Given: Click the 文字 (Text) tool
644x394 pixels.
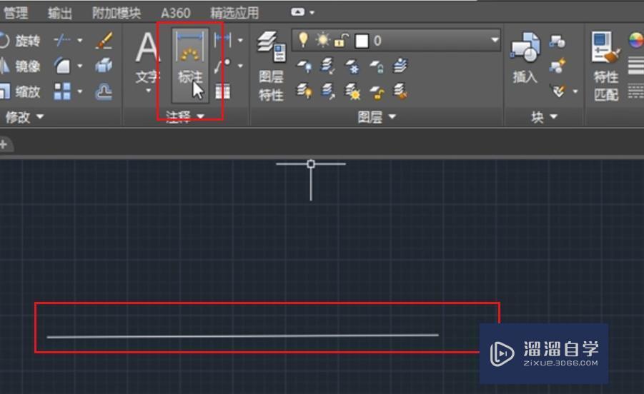Looking at the screenshot, I should tap(147, 59).
